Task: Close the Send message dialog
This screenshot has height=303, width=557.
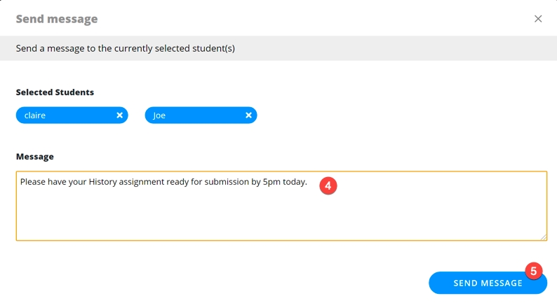Action: [538, 19]
